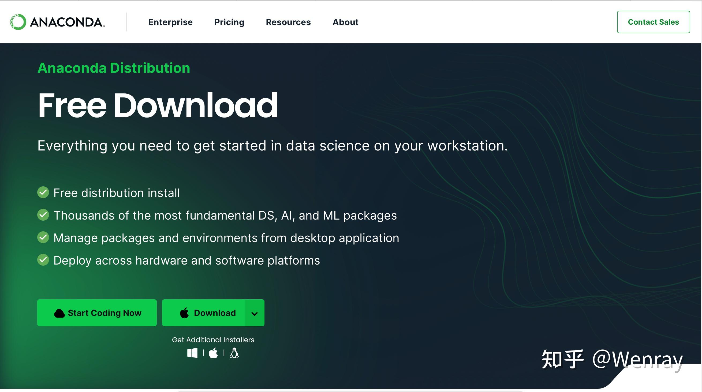Expand the Download button dropdown arrow
This screenshot has height=392, width=702.
click(x=255, y=313)
